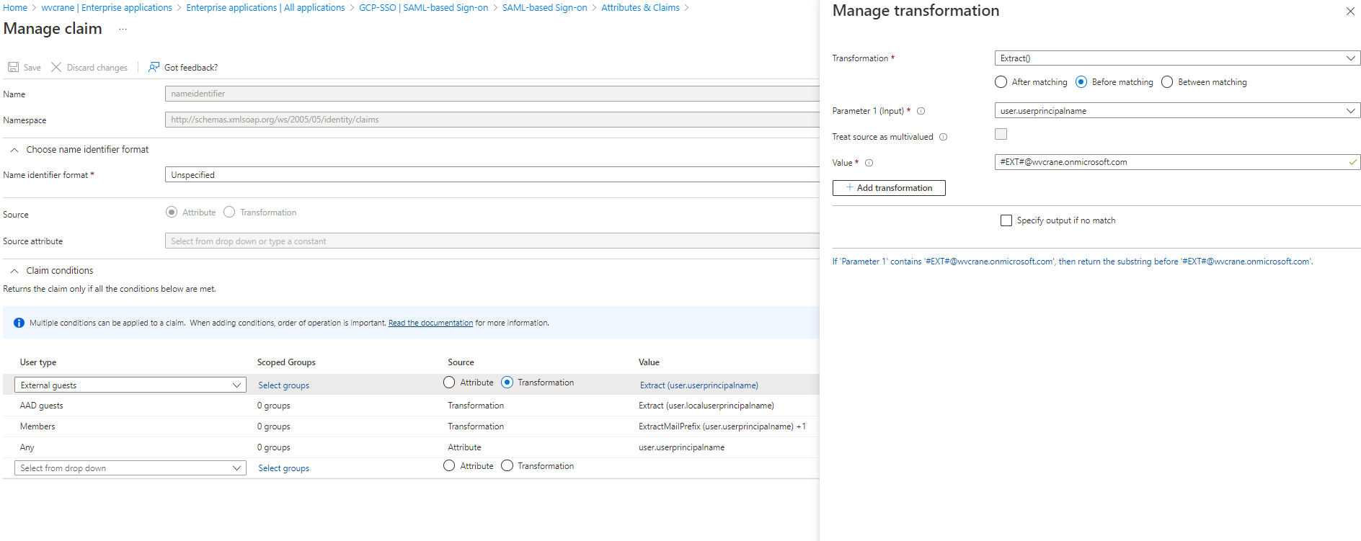This screenshot has height=541, width=1361.
Task: Open the External guests user type dropdown
Action: 130,385
